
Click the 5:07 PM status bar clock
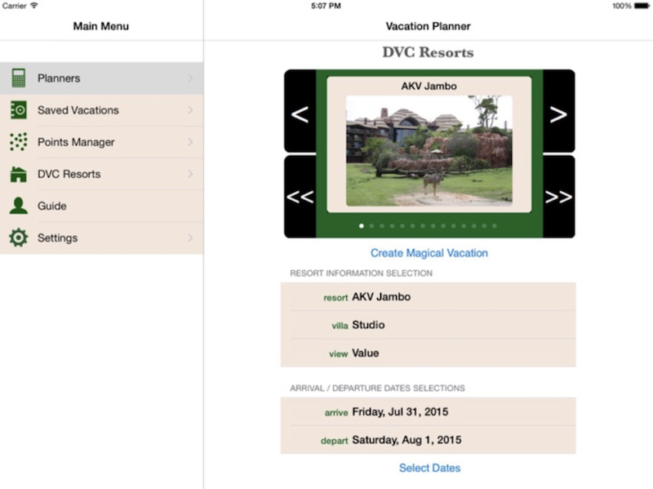tap(326, 6)
